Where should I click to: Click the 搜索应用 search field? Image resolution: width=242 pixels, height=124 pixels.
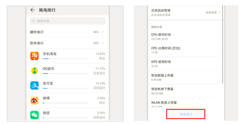pos(67,21)
